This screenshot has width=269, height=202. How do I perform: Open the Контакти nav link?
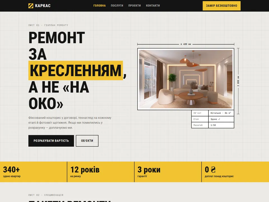point(153,6)
